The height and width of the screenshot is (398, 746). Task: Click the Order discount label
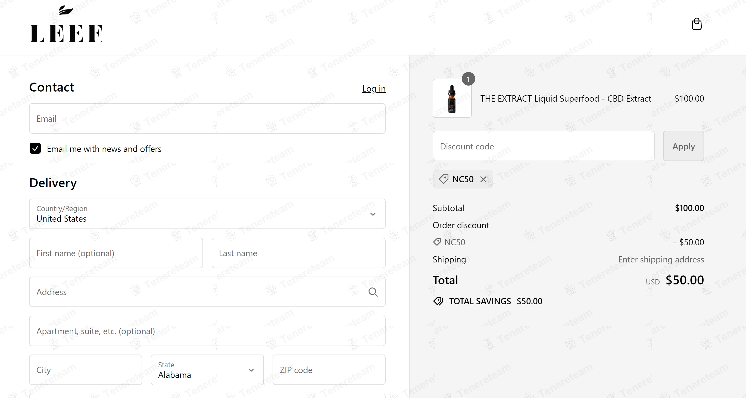pyautogui.click(x=461, y=225)
